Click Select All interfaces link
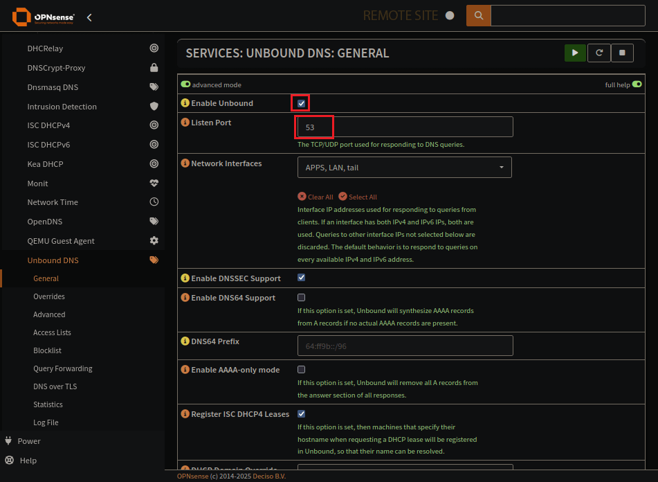This screenshot has height=482, width=658. tap(358, 197)
